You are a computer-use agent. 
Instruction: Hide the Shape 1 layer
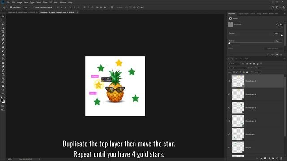coord(229,148)
